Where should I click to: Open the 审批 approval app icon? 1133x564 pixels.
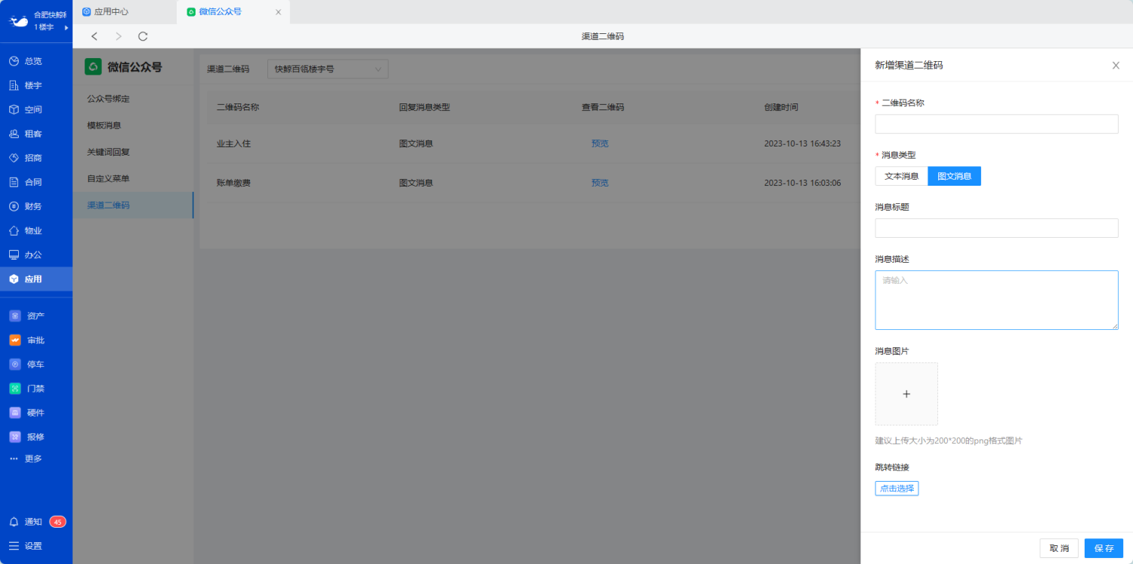[x=14, y=340]
